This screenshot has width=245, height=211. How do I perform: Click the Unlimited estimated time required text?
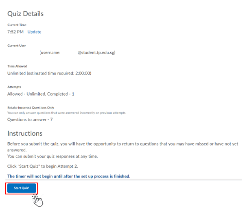pyautogui.click(x=49, y=73)
